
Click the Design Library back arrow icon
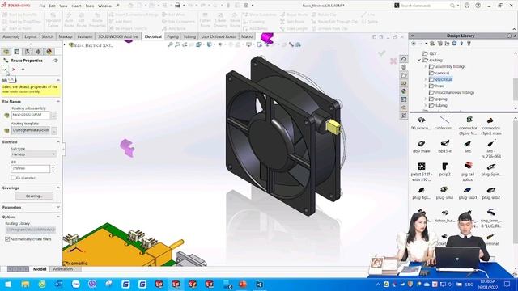[414, 44]
